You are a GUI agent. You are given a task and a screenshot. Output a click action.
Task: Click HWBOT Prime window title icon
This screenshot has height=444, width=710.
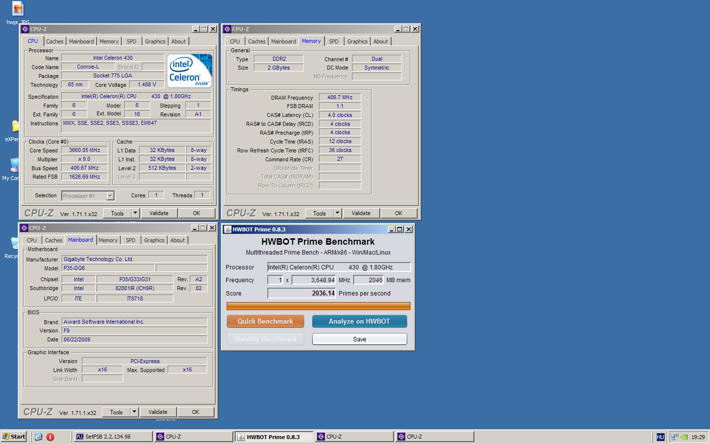coord(228,229)
